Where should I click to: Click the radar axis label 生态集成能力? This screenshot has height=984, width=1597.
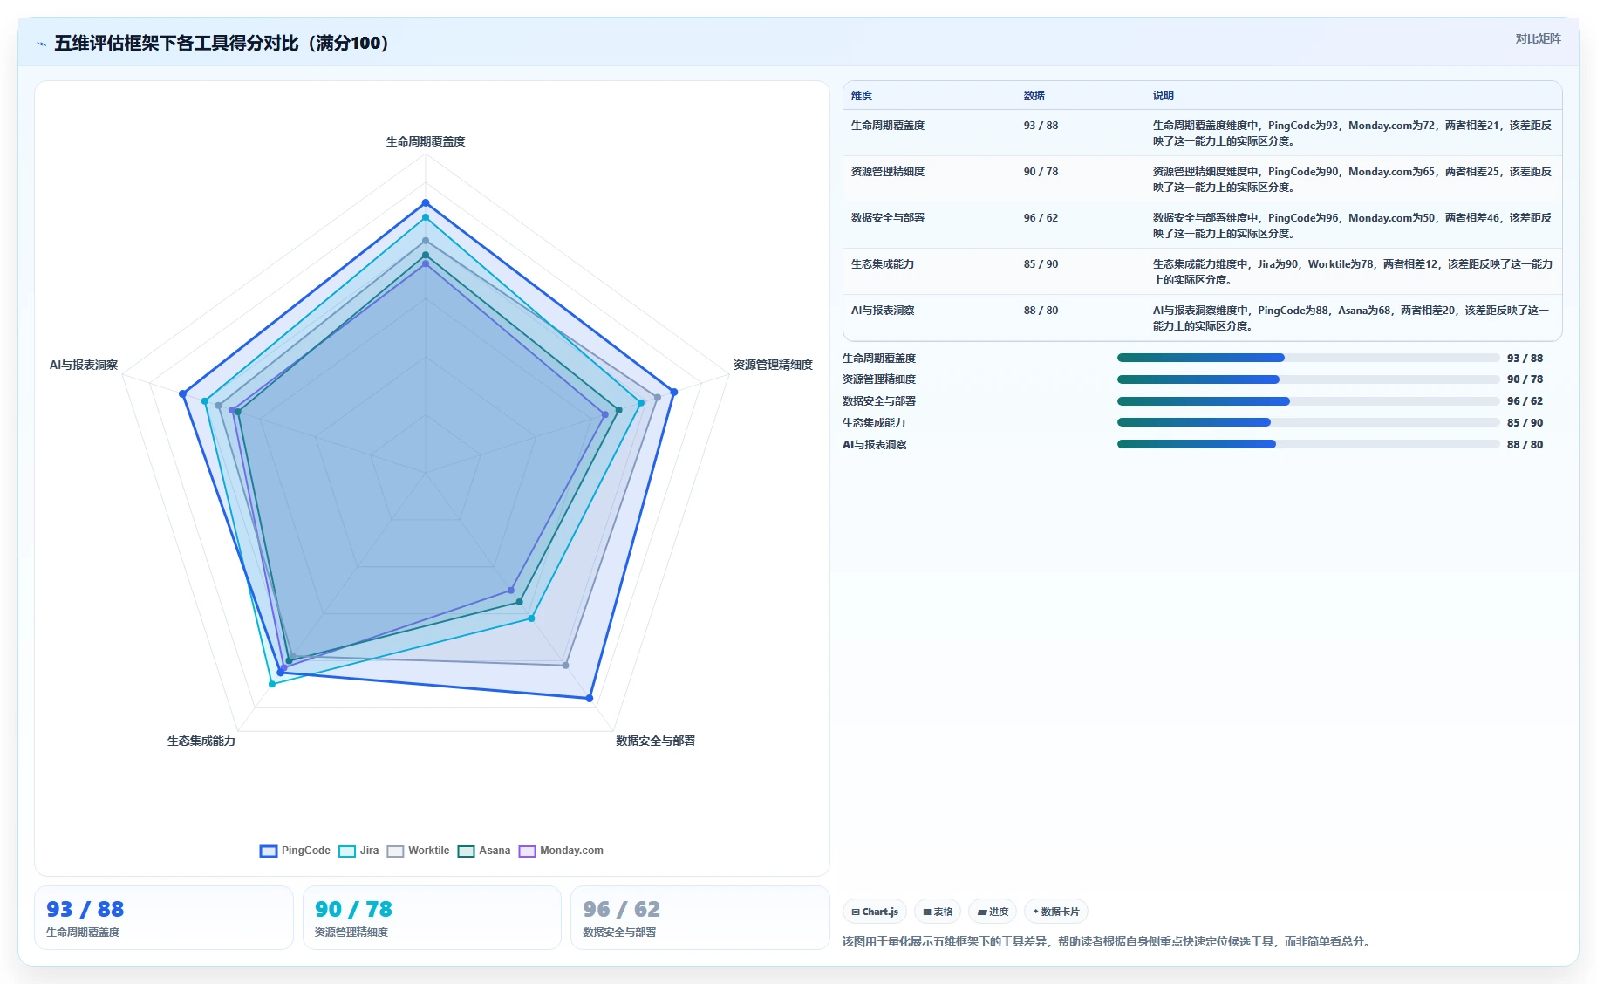201,741
